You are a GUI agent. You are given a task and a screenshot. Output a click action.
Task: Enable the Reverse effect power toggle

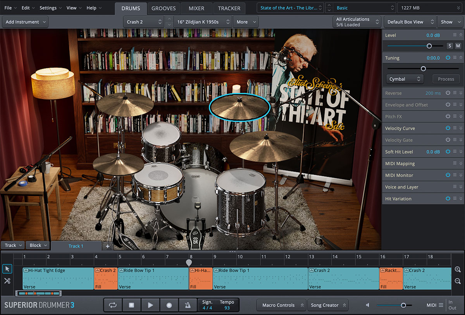pyautogui.click(x=448, y=93)
